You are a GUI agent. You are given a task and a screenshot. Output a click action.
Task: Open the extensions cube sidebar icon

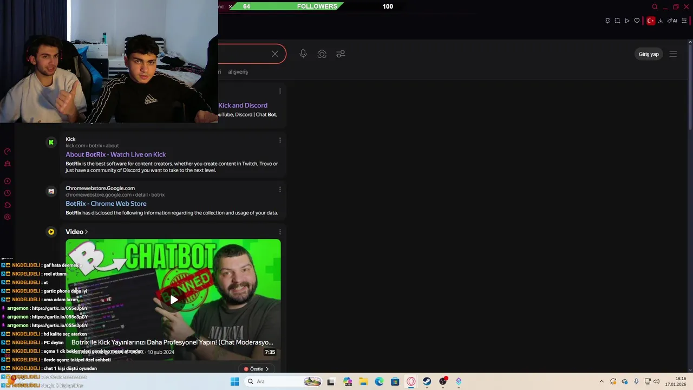coord(8,205)
